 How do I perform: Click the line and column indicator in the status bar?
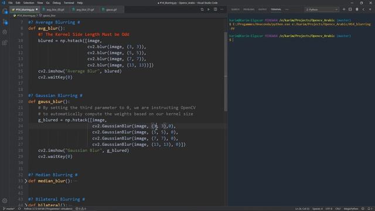point(302,209)
